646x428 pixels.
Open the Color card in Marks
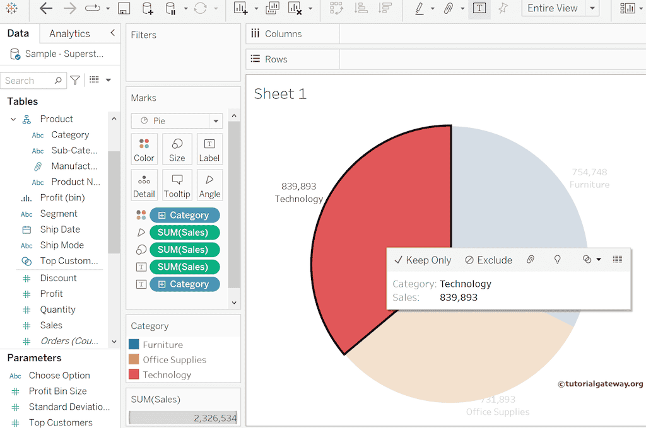click(144, 150)
